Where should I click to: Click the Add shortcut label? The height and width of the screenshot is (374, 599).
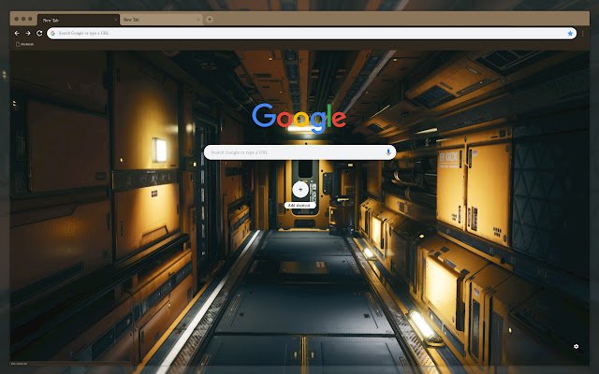tap(299, 206)
